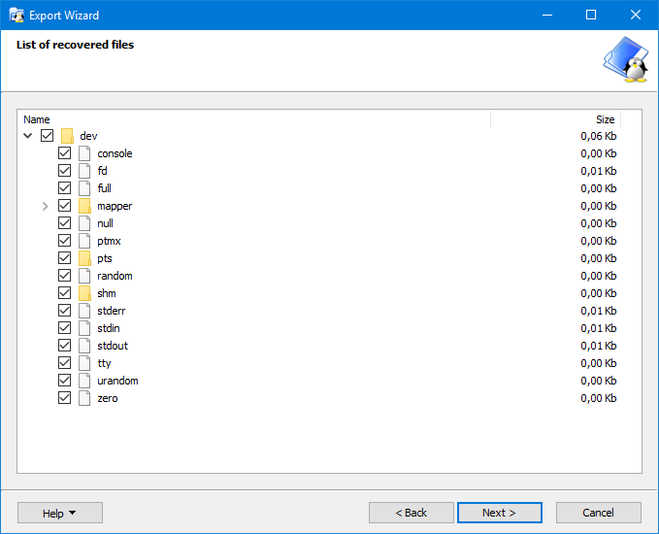Collapse the dev folder tree

click(28, 136)
